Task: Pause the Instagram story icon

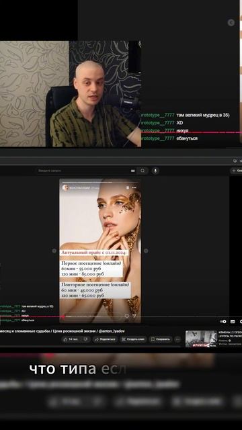Action: coord(127,188)
